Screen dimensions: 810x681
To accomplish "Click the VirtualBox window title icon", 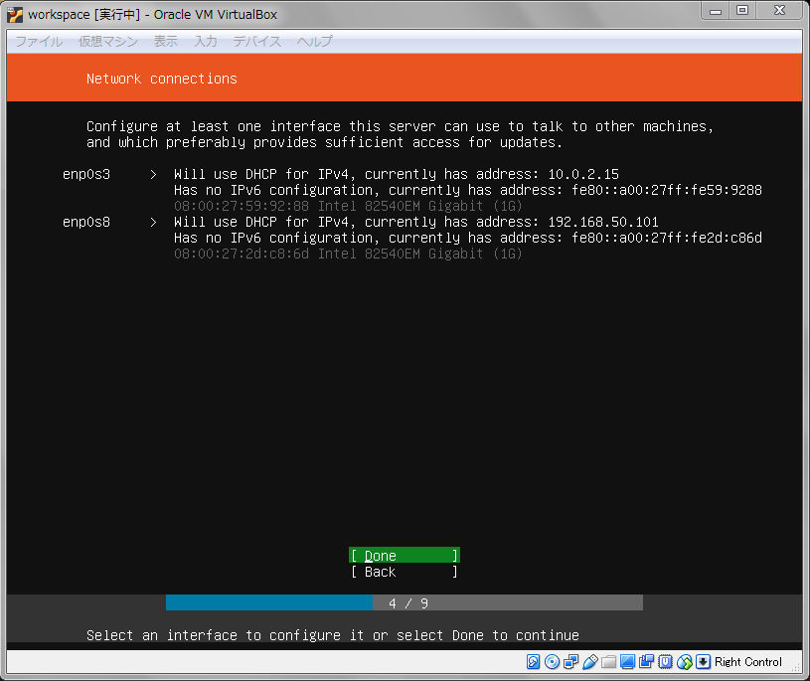I will (x=15, y=15).
